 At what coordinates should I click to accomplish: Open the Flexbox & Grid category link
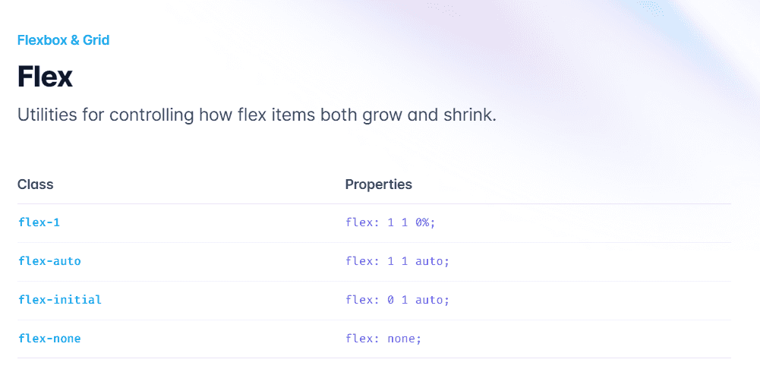(x=63, y=39)
